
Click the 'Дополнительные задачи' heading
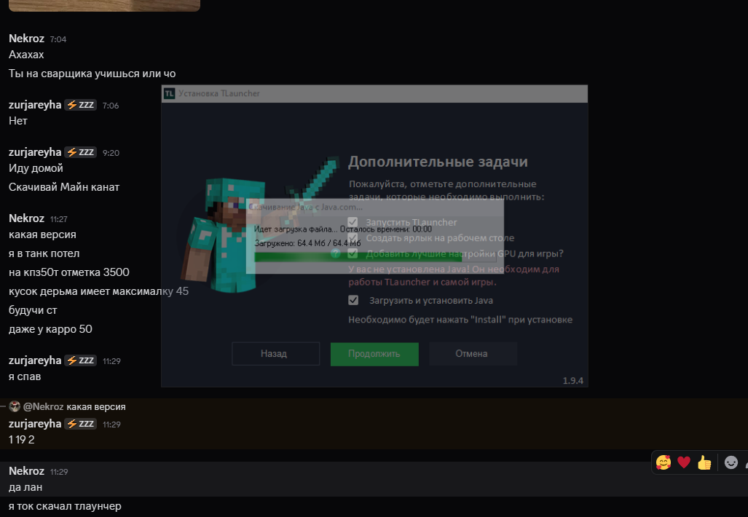(x=438, y=162)
